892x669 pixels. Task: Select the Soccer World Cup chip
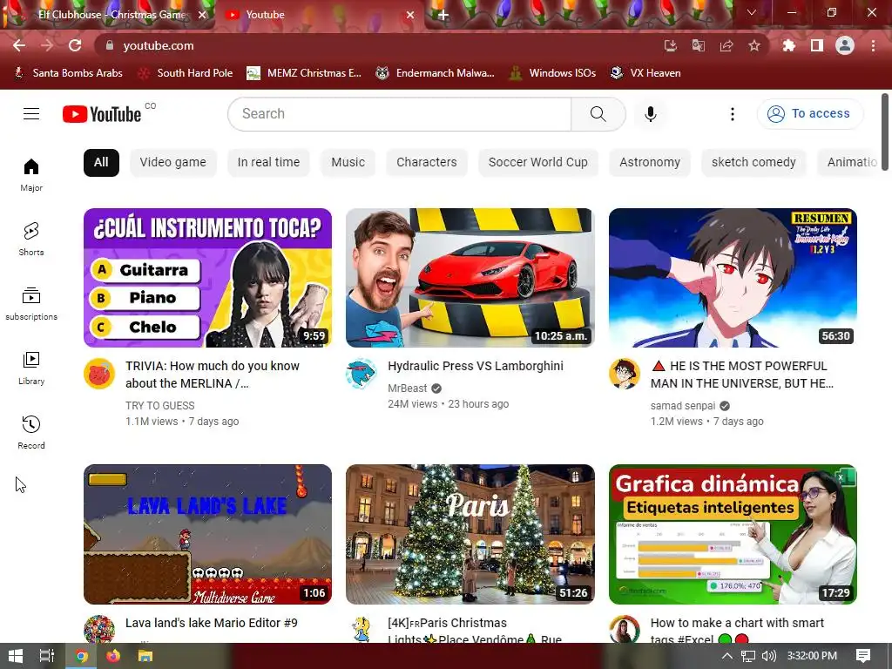click(538, 163)
